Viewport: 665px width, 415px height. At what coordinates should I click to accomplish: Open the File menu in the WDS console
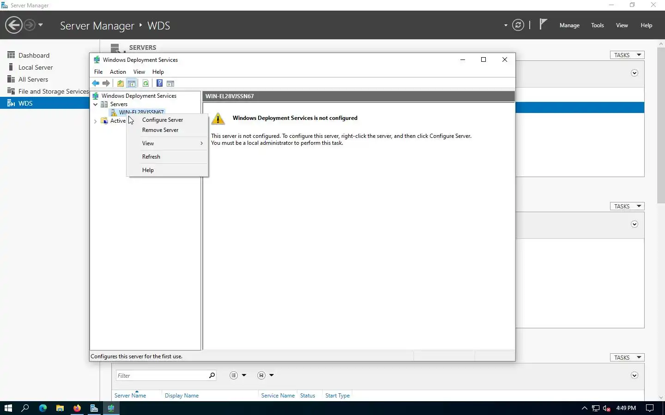[x=98, y=72]
